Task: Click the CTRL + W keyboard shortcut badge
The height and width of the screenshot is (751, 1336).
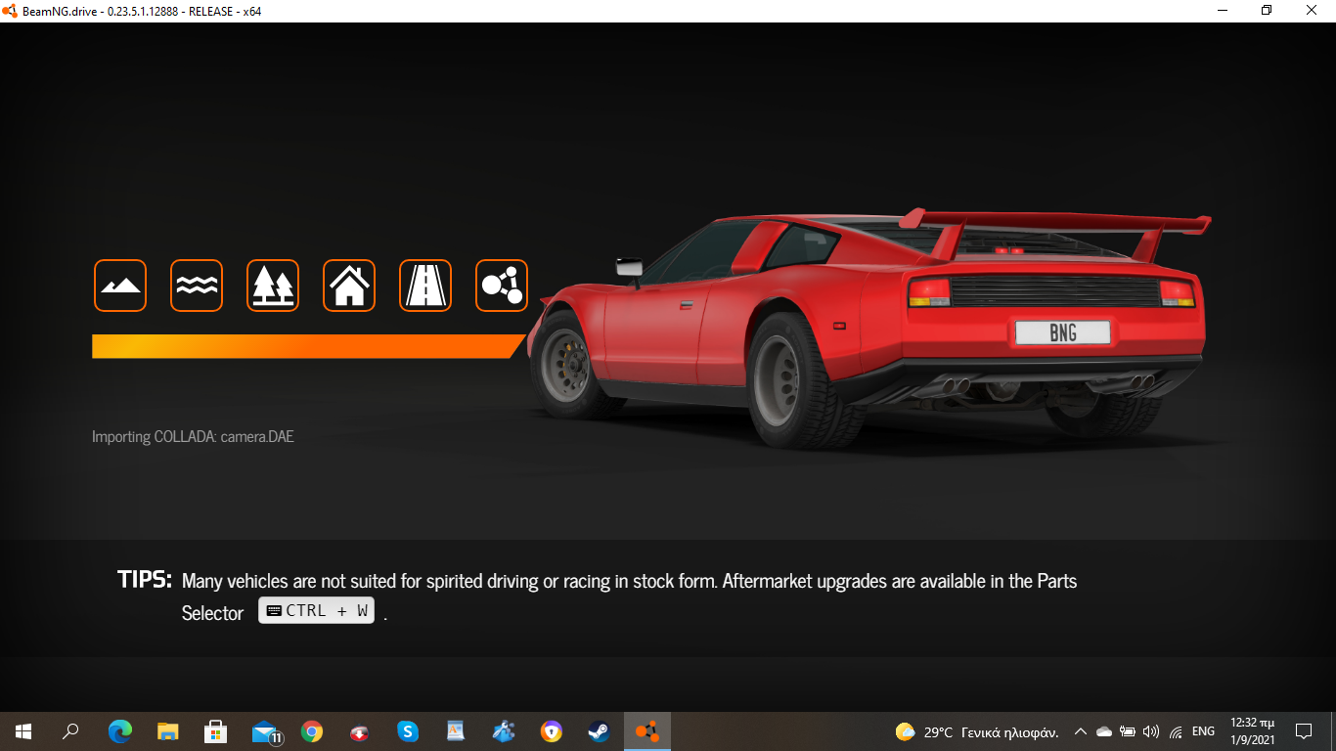Action: [x=317, y=610]
